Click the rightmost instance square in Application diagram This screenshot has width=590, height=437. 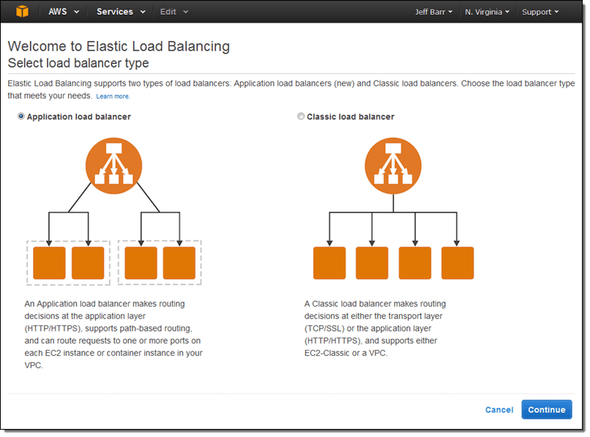coord(179,263)
